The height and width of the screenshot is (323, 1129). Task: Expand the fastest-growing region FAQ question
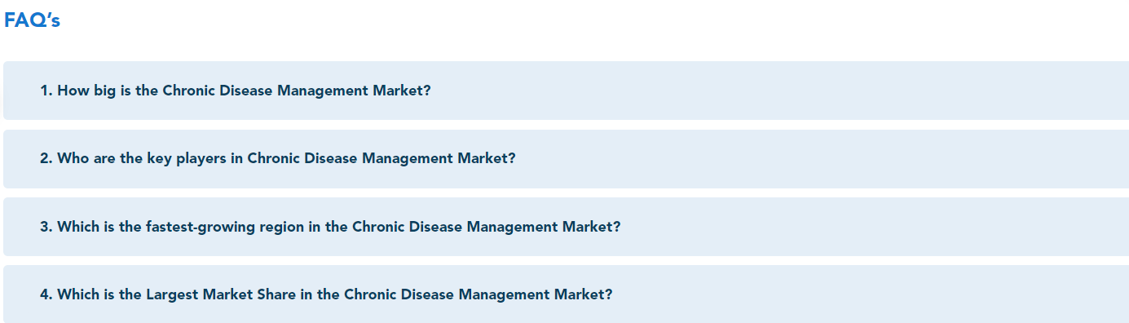pos(566,227)
